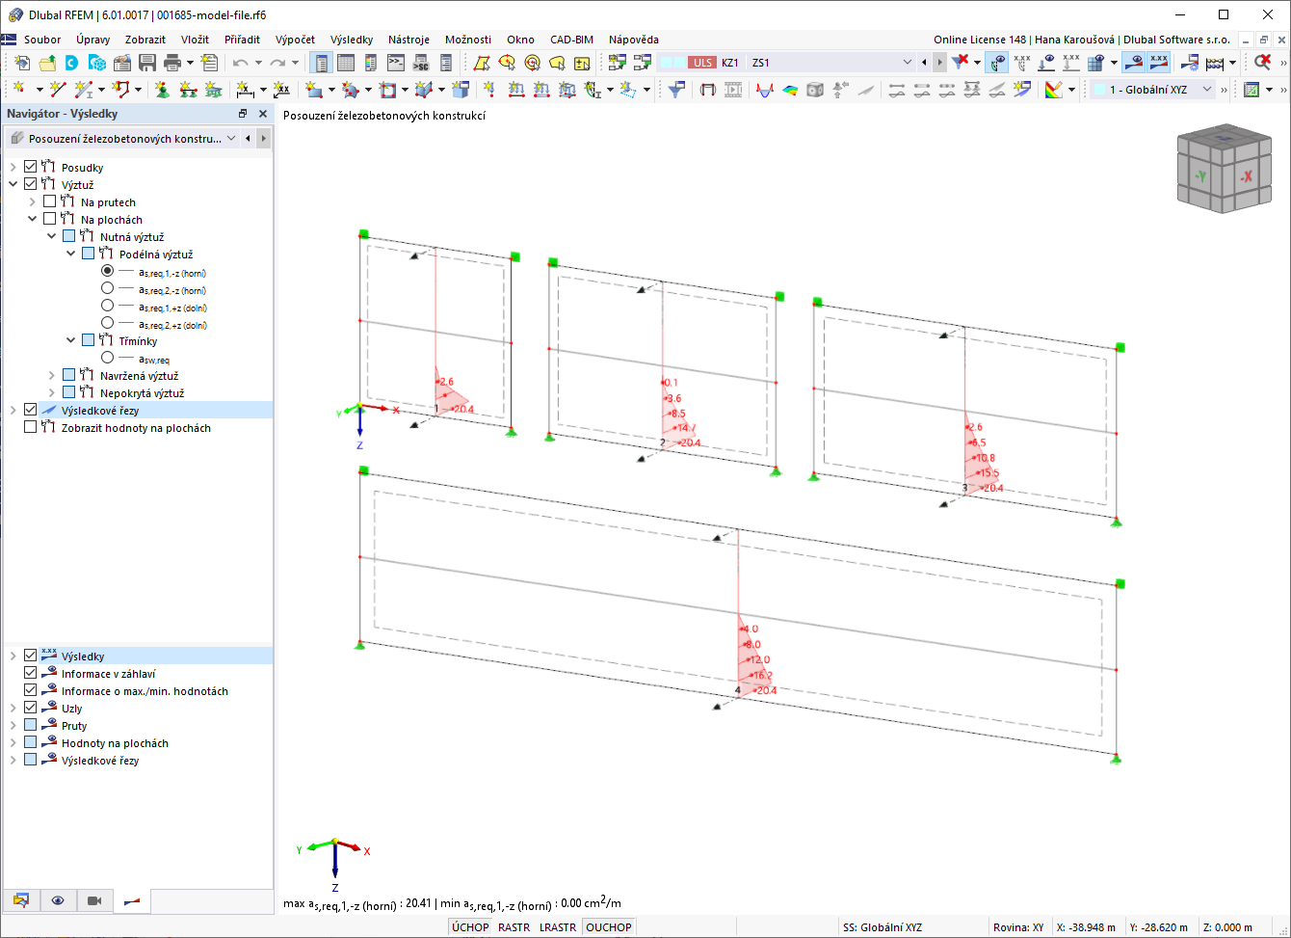
Task: Open the CAD-BIM menu
Action: click(571, 40)
